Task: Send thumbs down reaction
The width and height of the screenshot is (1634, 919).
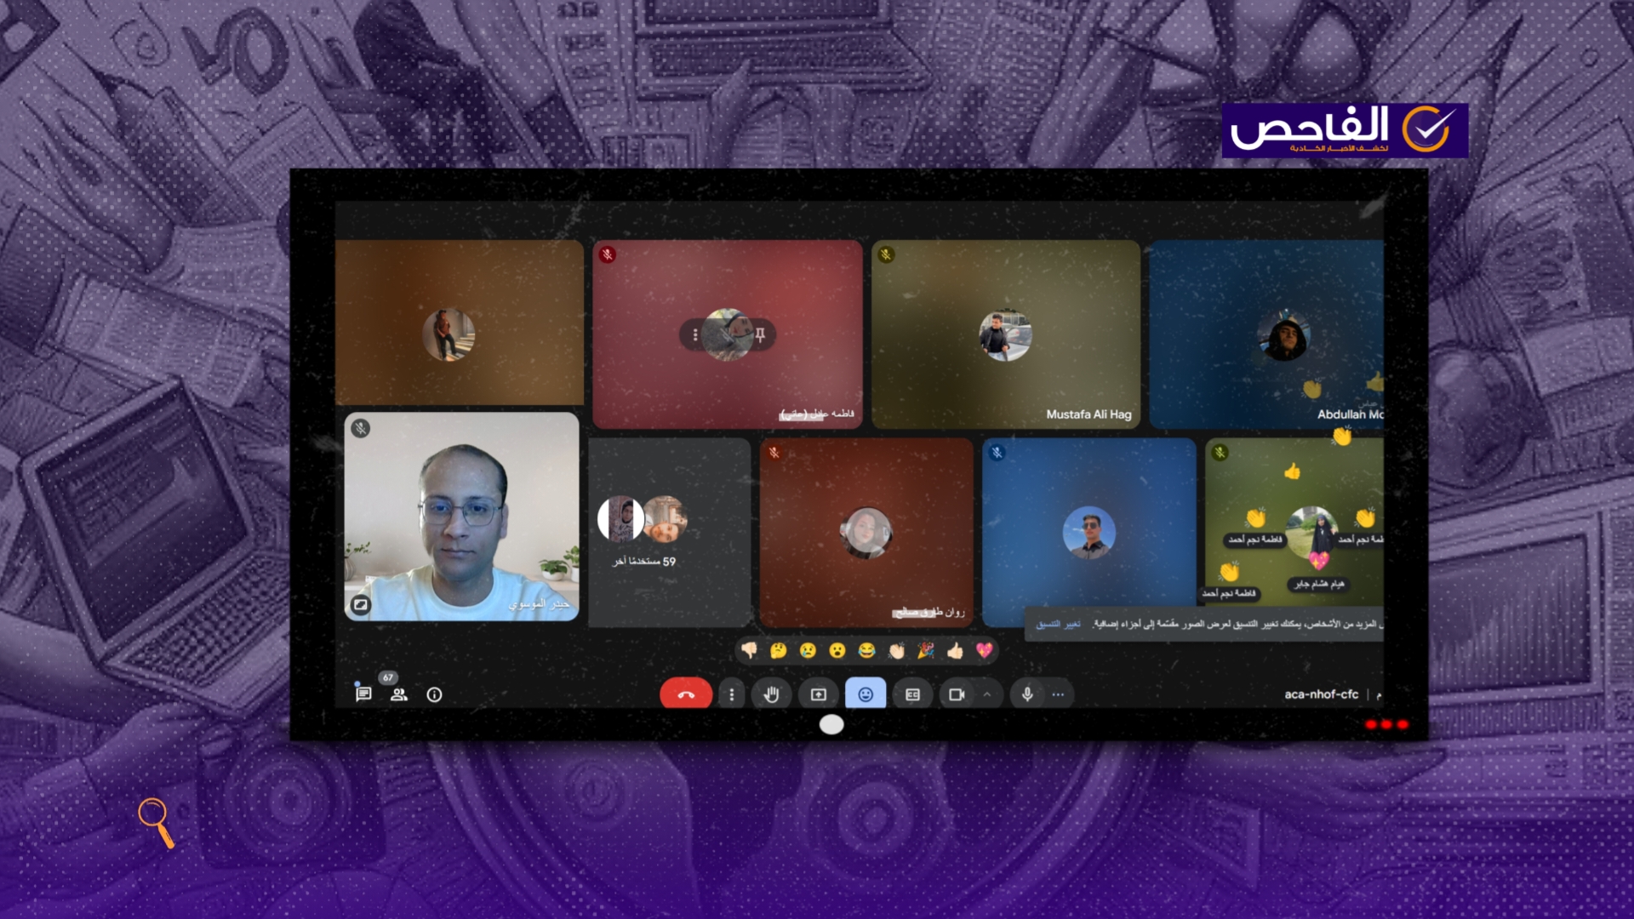Action: pyautogui.click(x=750, y=651)
